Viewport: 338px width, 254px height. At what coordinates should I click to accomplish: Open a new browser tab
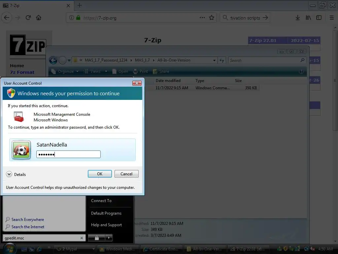80,5
